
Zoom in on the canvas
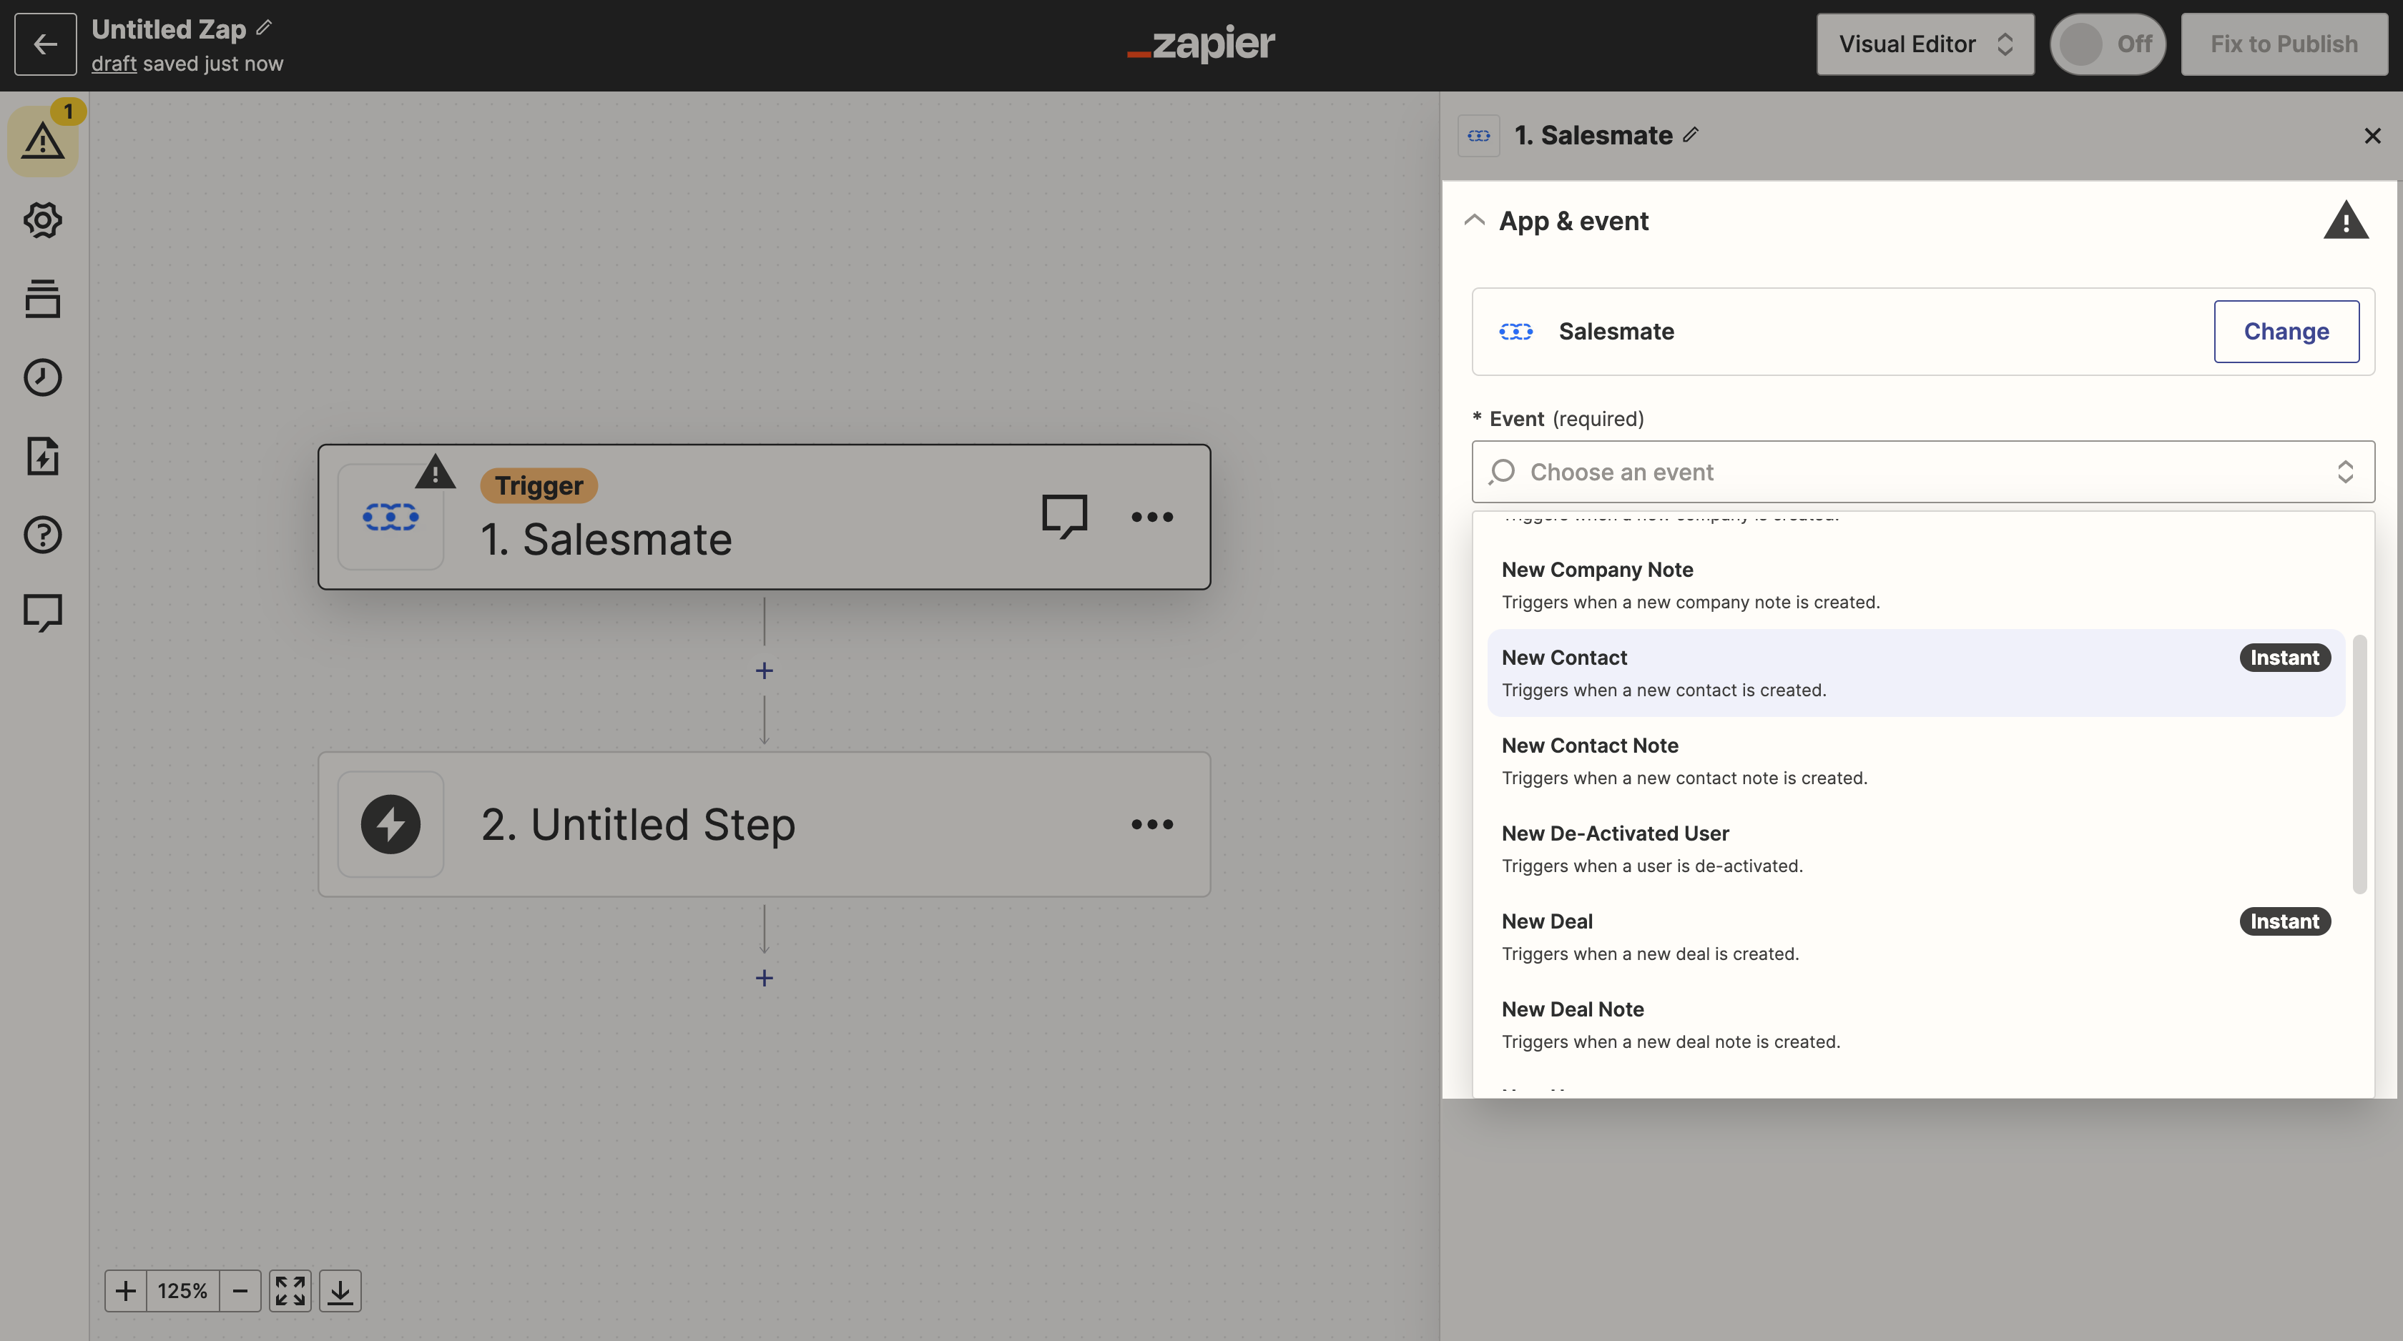[126, 1291]
